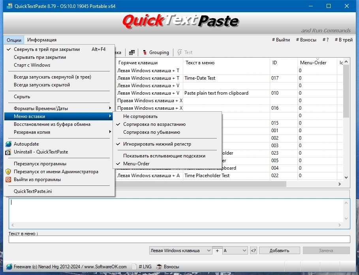
Task: Click the red Grouping icon
Action: click(x=145, y=52)
